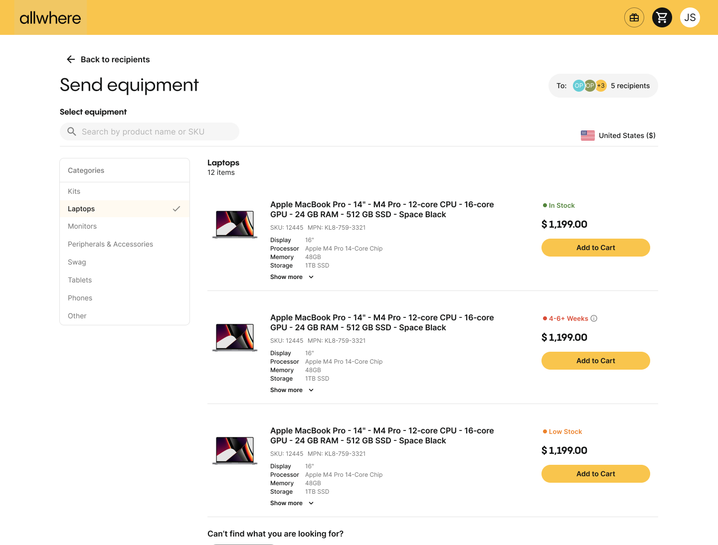The image size is (718, 545).
Task: Click the US flag icon
Action: coord(587,136)
